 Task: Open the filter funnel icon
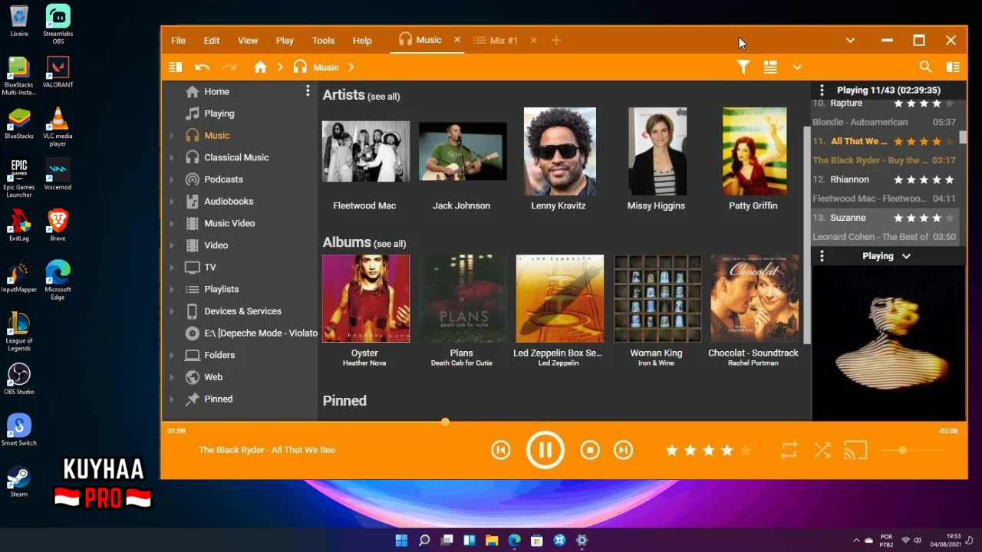coord(743,67)
